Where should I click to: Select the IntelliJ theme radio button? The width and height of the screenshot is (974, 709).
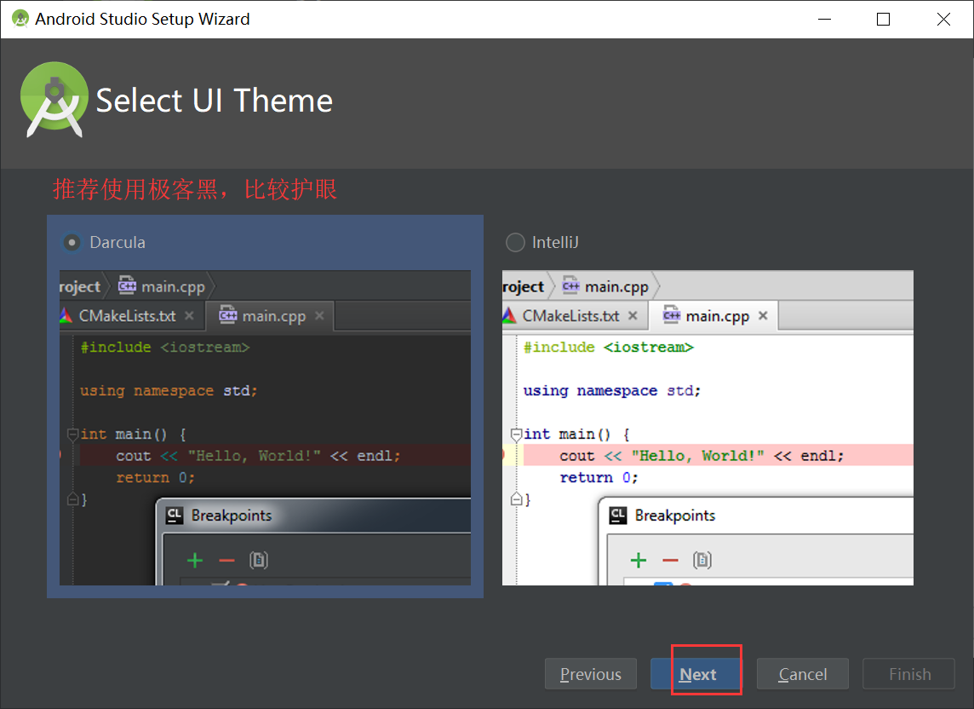[x=515, y=242]
